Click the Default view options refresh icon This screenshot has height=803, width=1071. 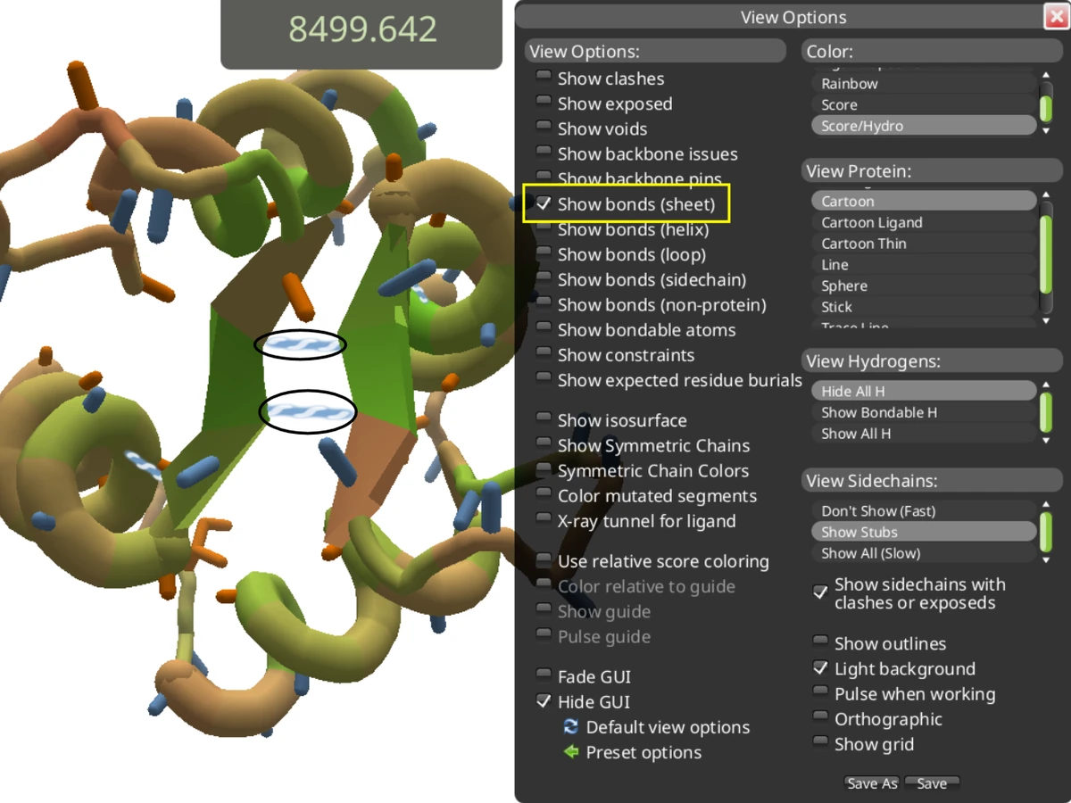(x=570, y=727)
